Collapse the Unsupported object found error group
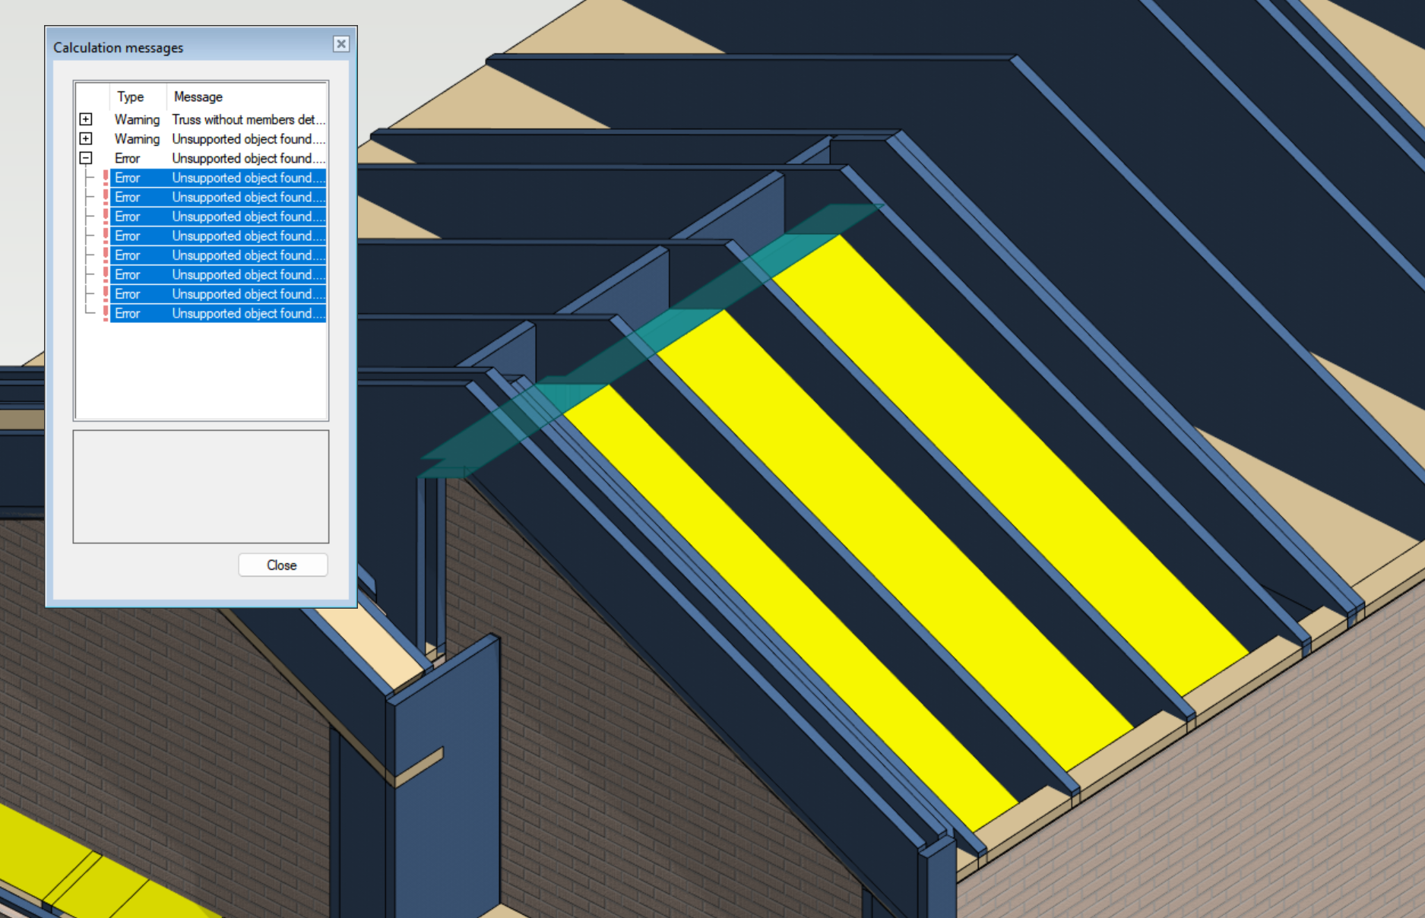Image resolution: width=1425 pixels, height=918 pixels. 86,158
